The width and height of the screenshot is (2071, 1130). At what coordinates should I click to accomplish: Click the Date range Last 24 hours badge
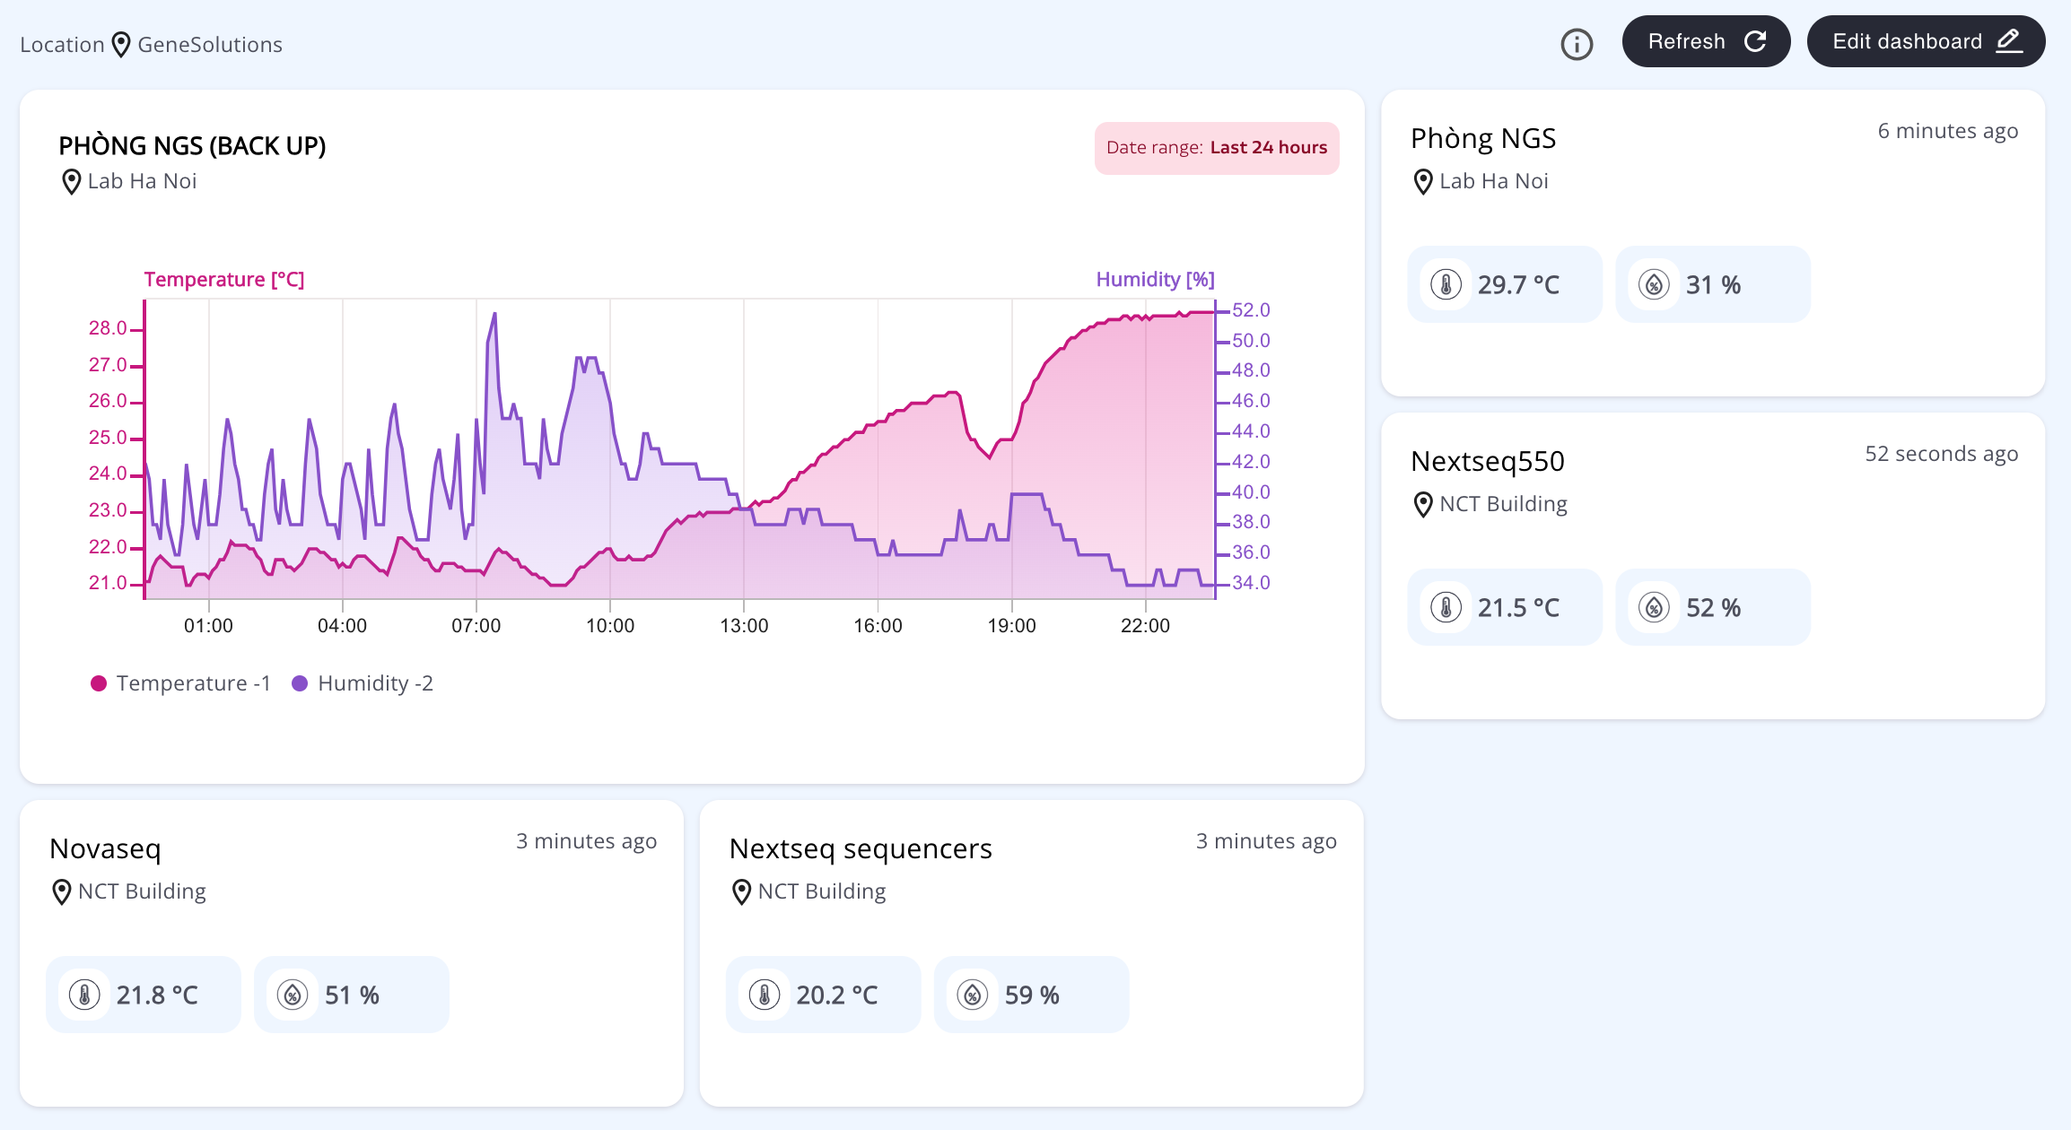(x=1217, y=148)
